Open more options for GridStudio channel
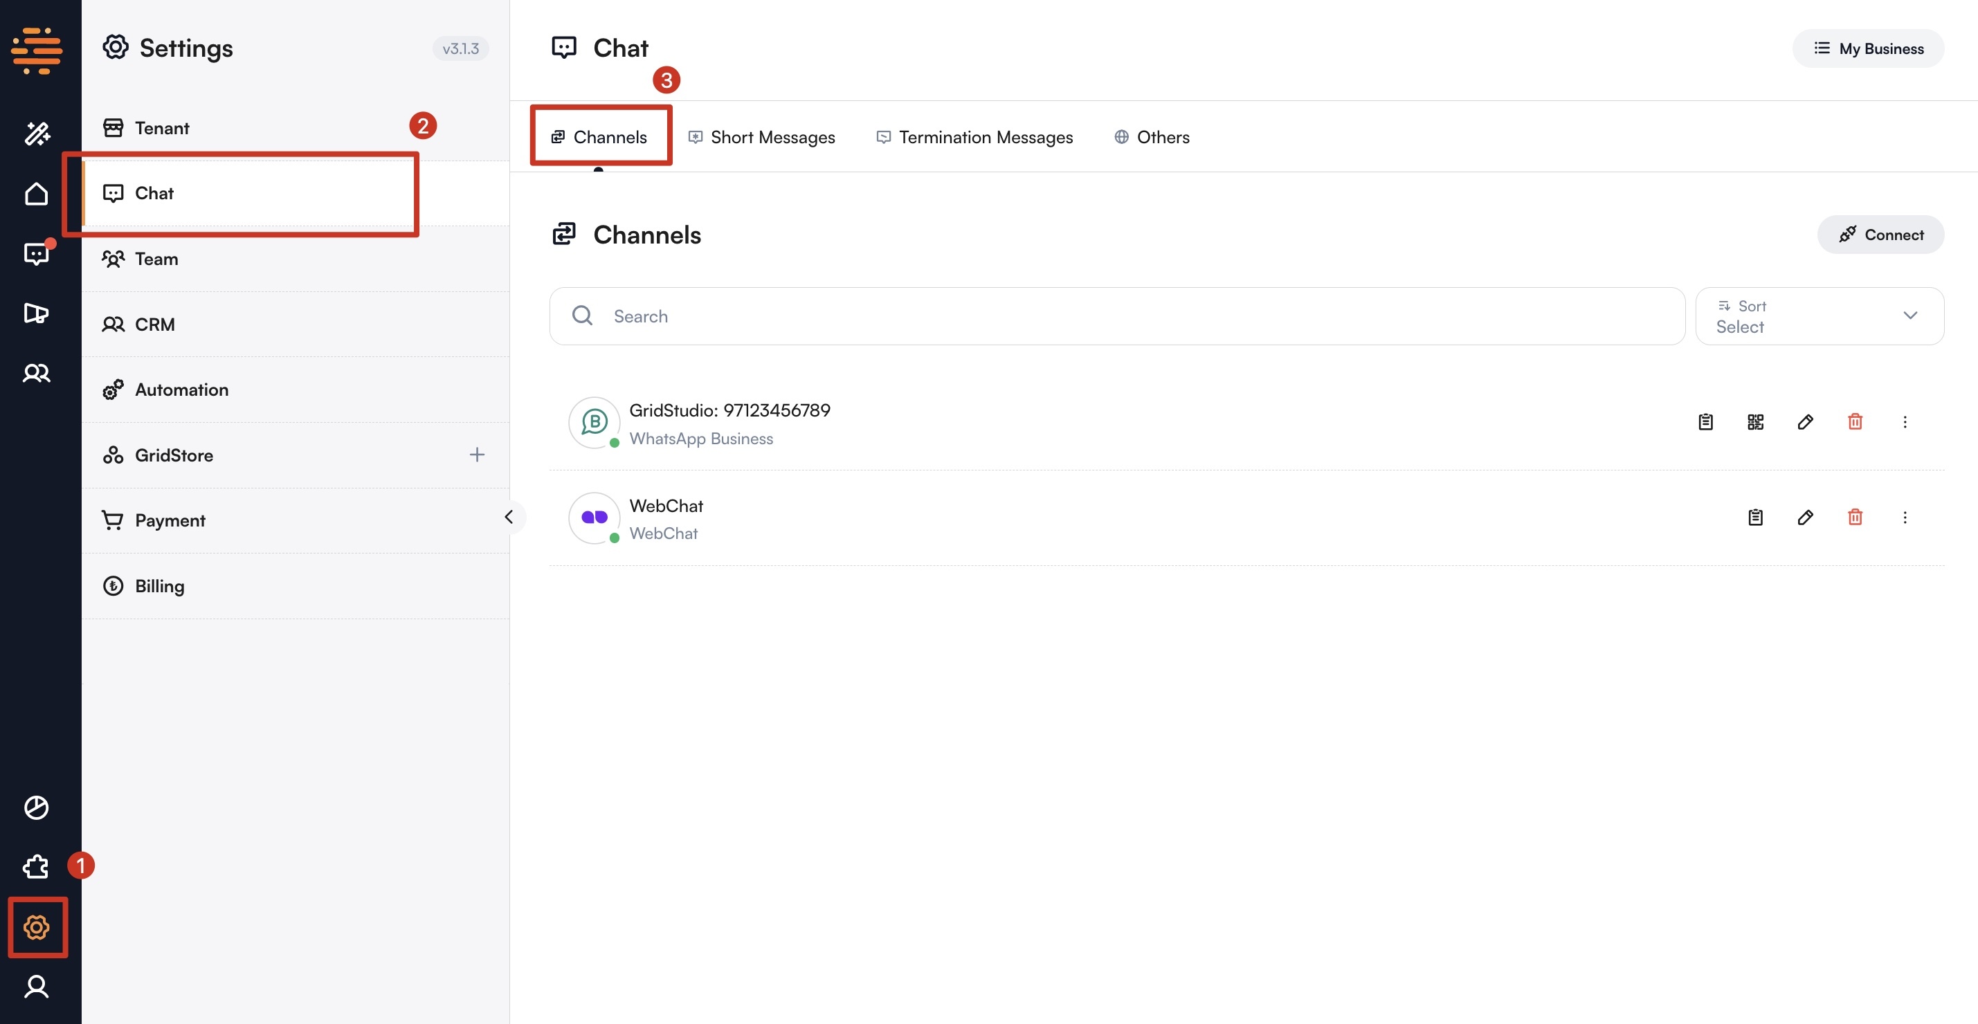 (x=1906, y=421)
